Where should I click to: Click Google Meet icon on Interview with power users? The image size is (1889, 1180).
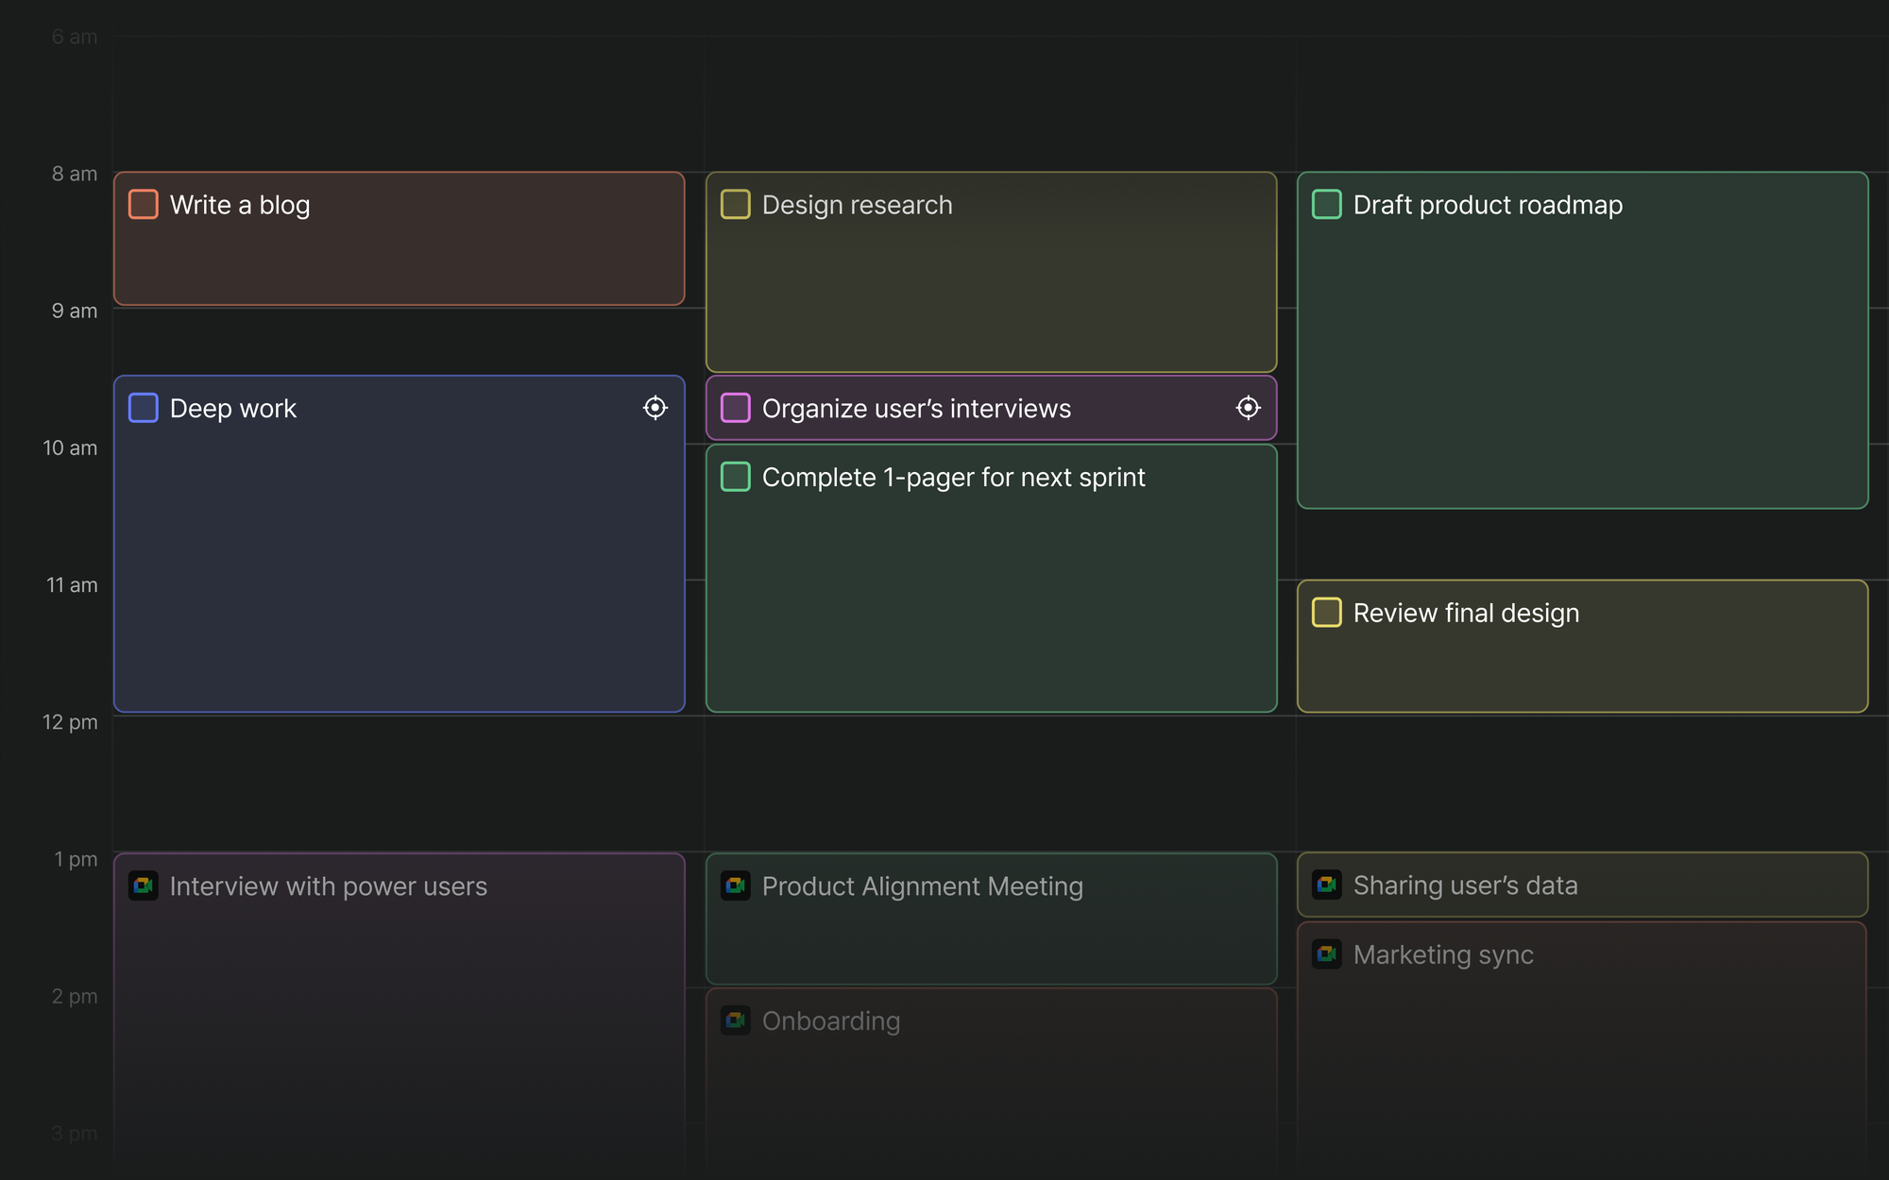144,885
